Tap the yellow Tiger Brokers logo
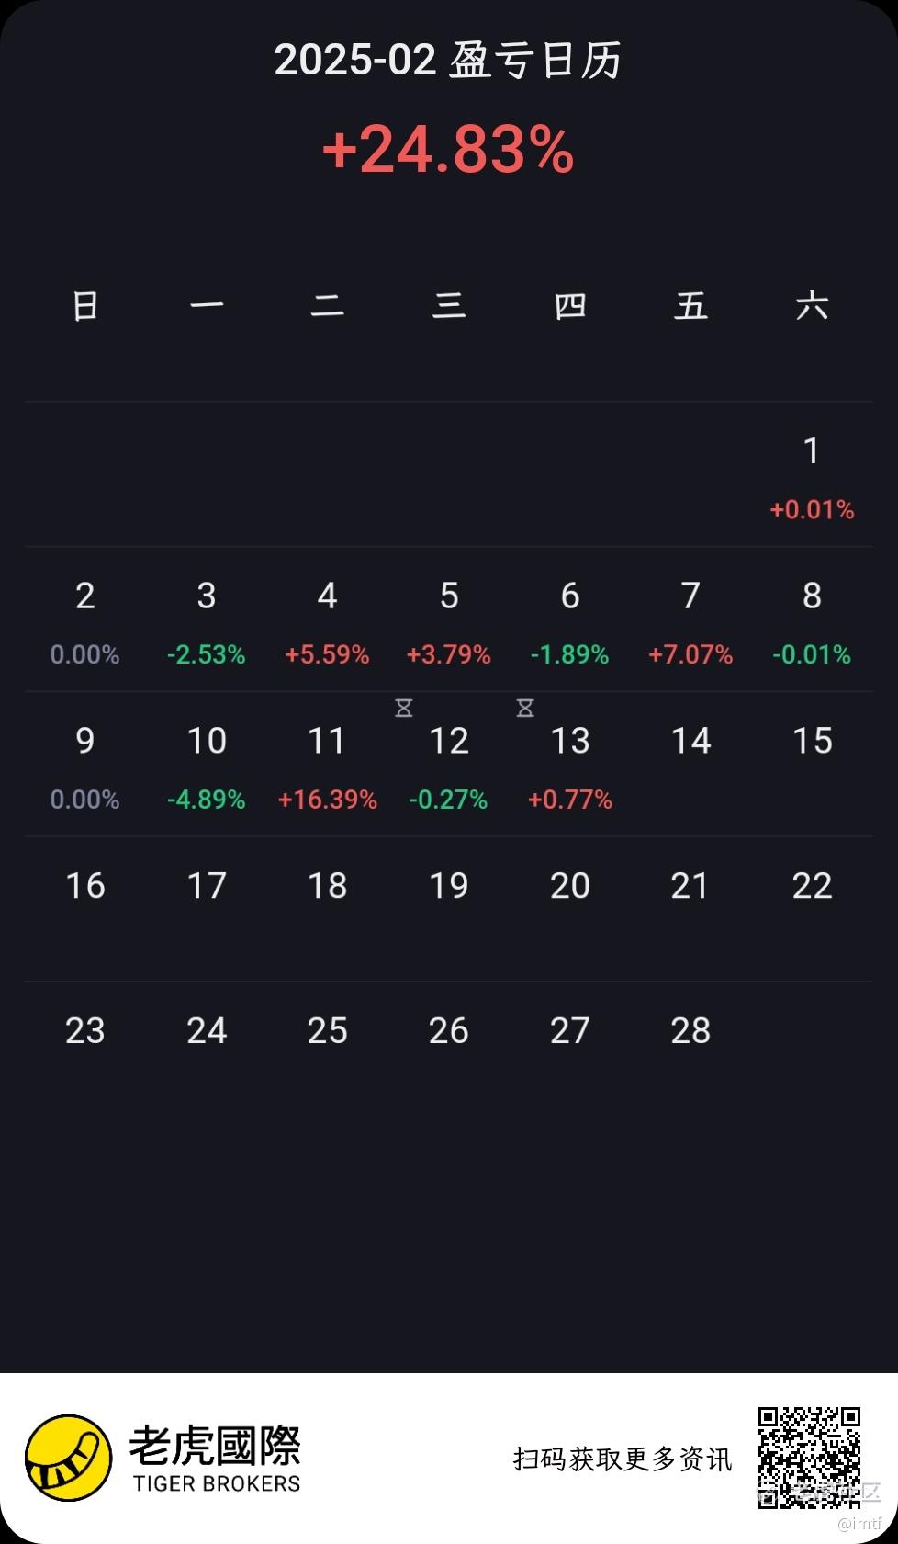898x1544 pixels. coord(68,1458)
